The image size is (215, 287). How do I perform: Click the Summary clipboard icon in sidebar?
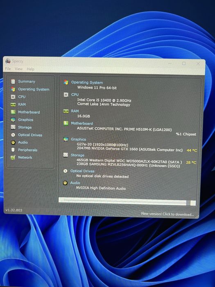[x=13, y=81]
